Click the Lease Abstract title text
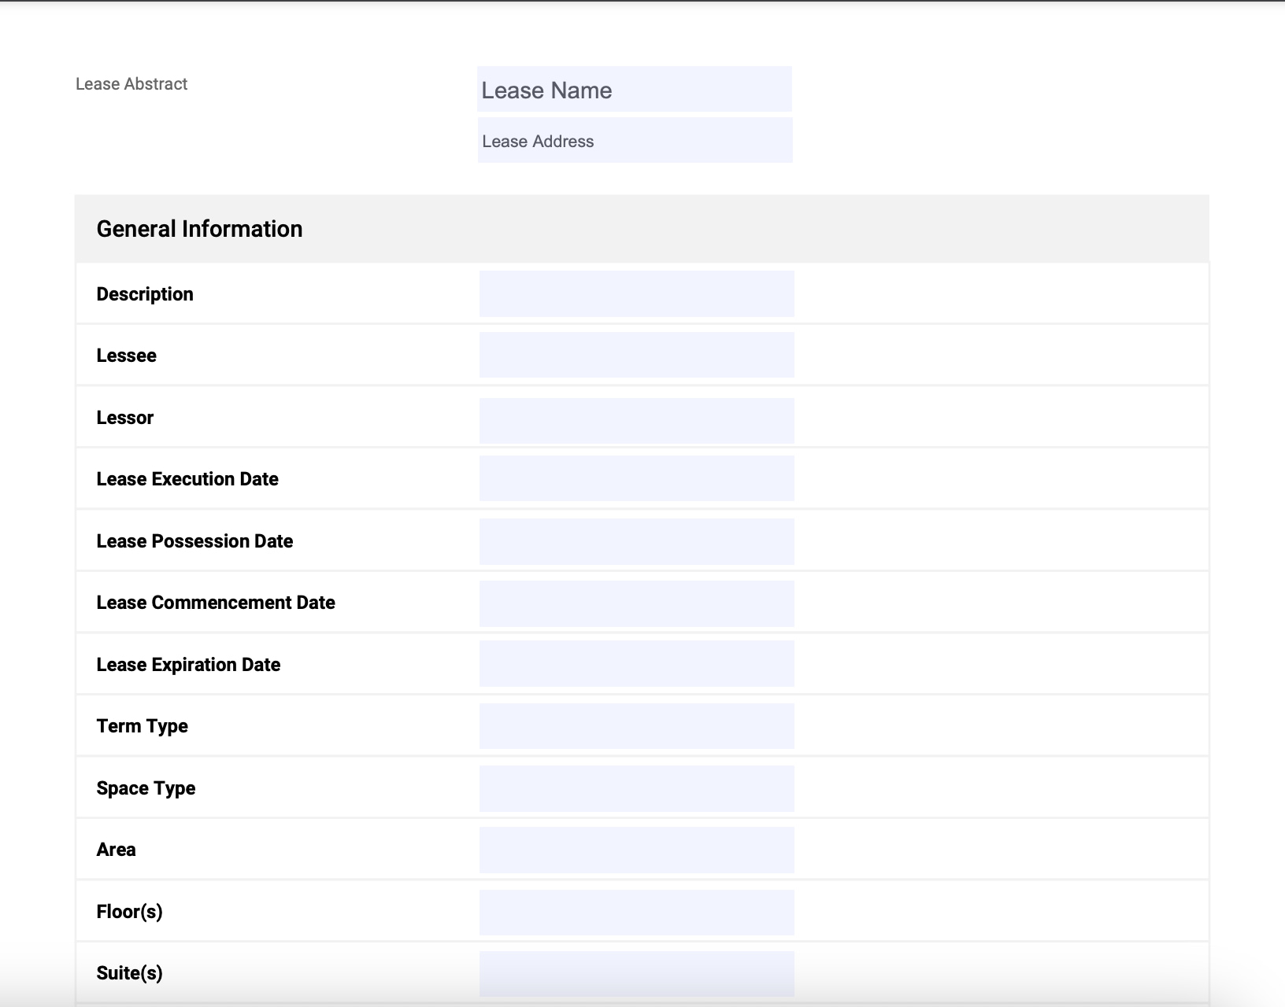This screenshot has height=1007, width=1285. tap(131, 84)
